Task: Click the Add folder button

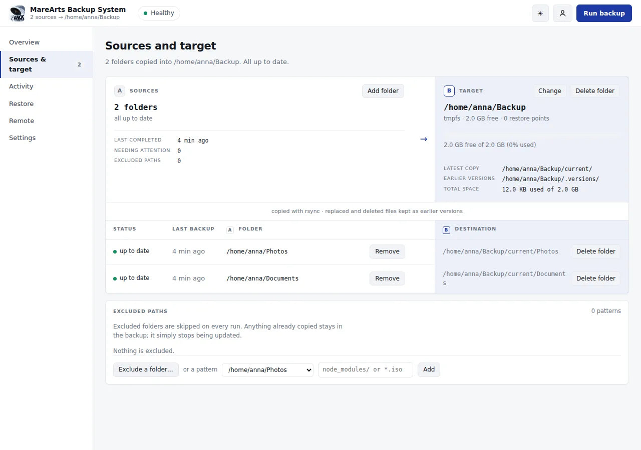Action: (383, 91)
